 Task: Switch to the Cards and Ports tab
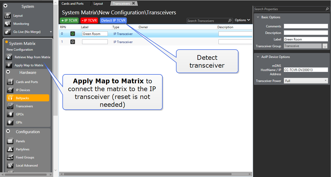73,4
